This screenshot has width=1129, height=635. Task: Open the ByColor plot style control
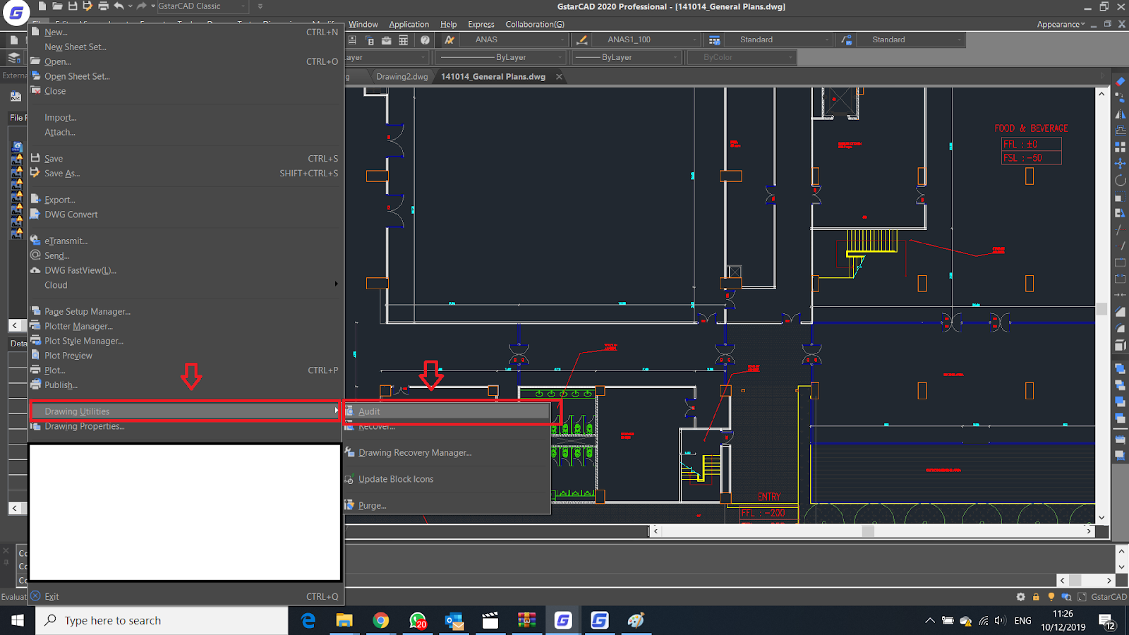(742, 57)
